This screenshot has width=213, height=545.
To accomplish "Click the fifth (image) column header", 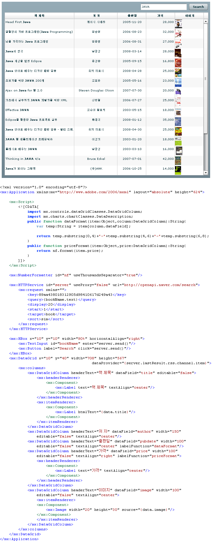I will click(x=189, y=16).
